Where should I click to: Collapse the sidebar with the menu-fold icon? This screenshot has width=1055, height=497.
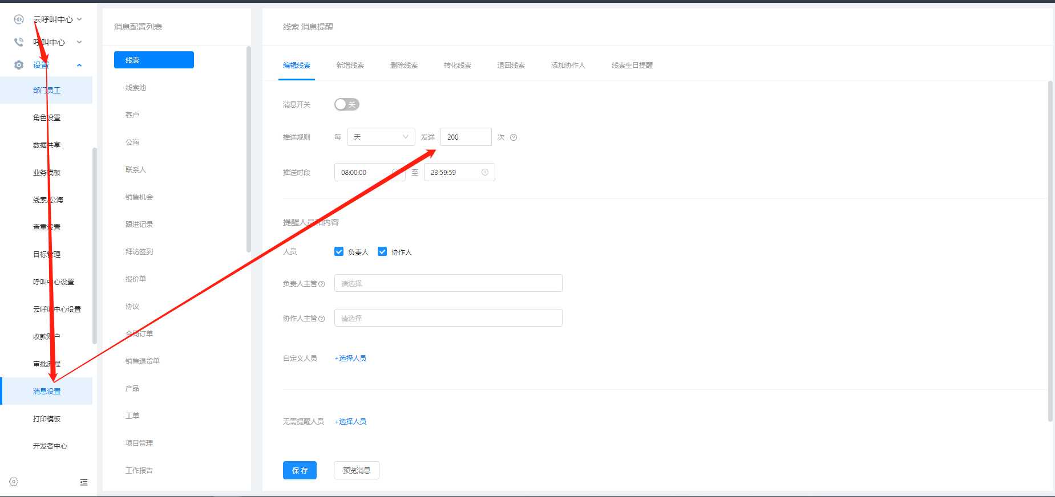click(84, 482)
